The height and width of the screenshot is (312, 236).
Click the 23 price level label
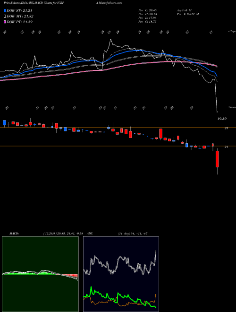226,128
